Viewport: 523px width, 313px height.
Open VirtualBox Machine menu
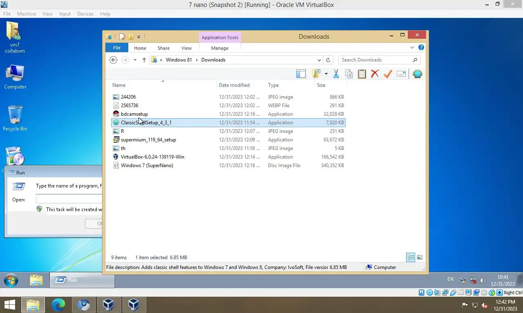coord(27,13)
